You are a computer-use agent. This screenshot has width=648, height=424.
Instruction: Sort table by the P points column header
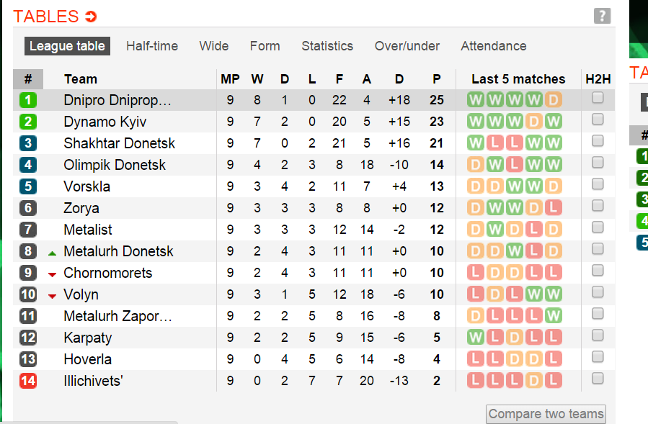point(436,79)
